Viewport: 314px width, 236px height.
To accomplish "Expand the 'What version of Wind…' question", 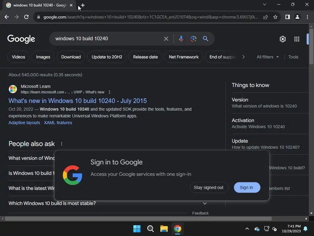I will tap(32, 158).
